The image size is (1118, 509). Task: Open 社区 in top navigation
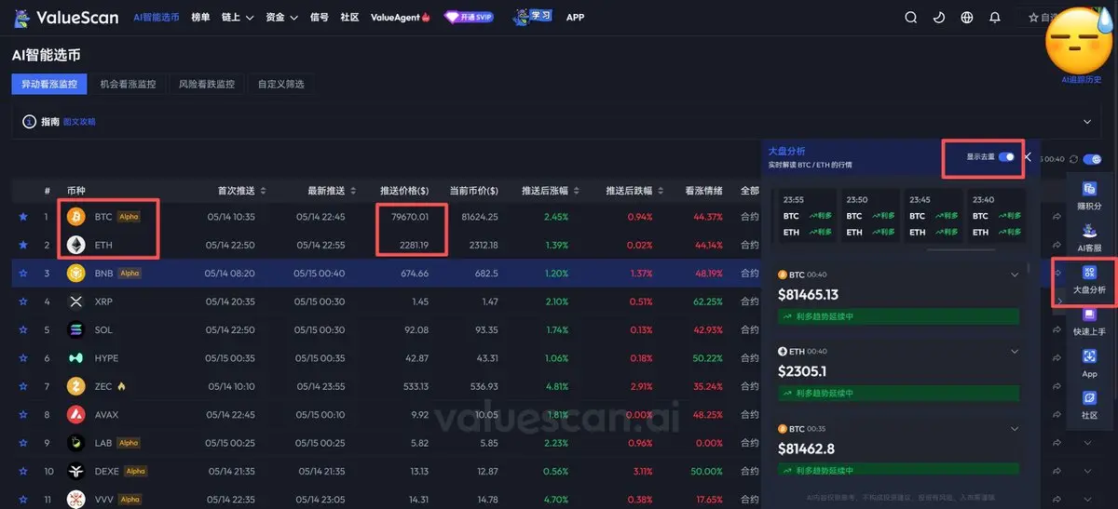[349, 17]
